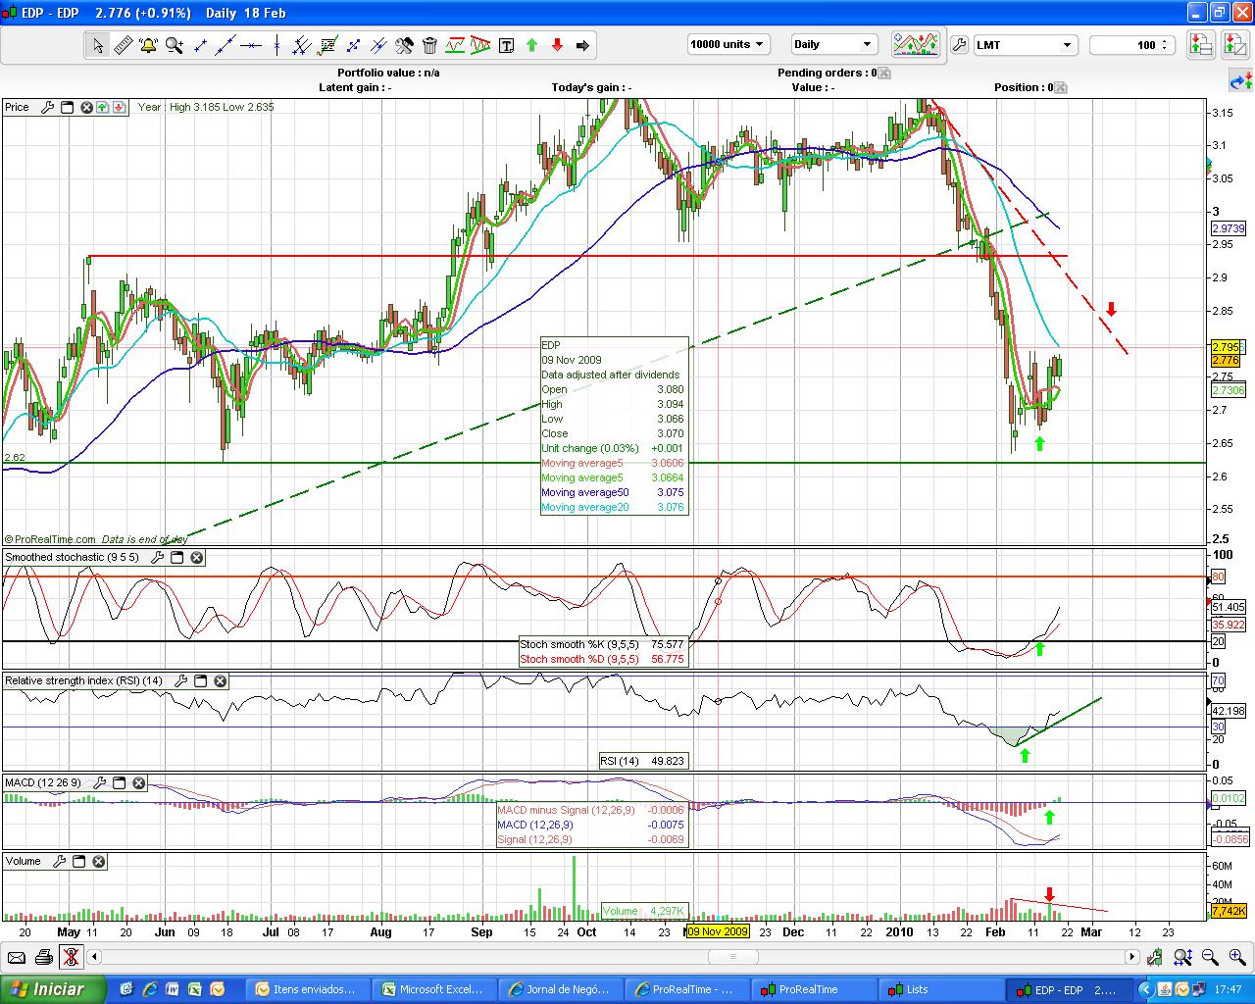Close the MACD indicator panel
1255x1004 pixels.
(139, 783)
